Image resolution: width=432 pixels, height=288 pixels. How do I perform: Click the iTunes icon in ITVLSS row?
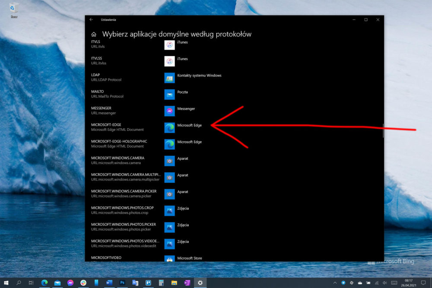pyautogui.click(x=169, y=61)
